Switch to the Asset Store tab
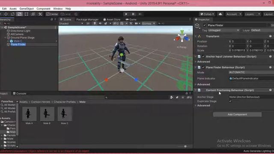 click(x=112, y=19)
